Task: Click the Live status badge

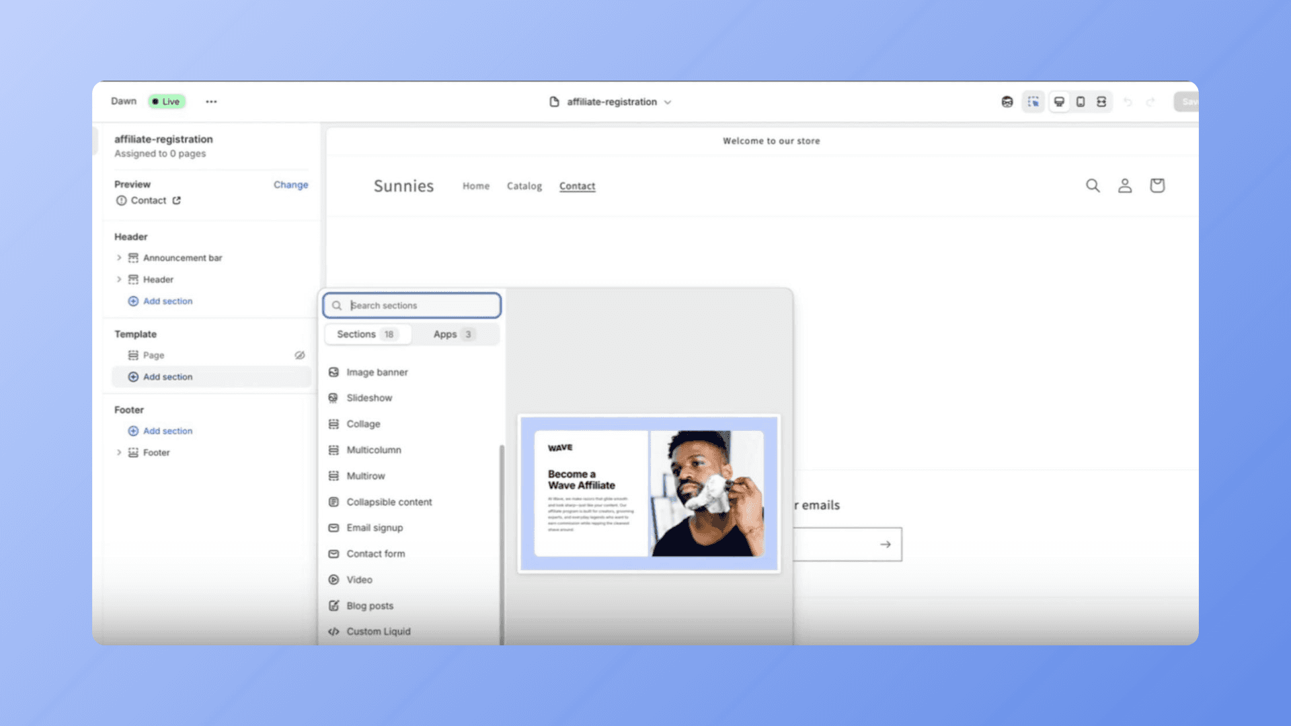Action: point(166,102)
